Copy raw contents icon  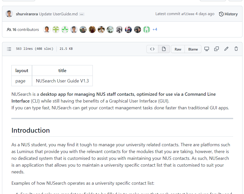tap(217, 49)
